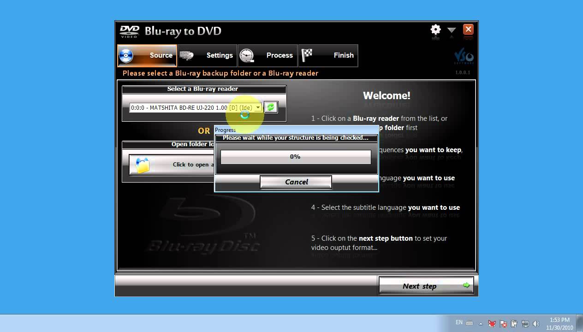The height and width of the screenshot is (332, 583).
Task: Click the open folder button with folder icon
Action: (172, 165)
